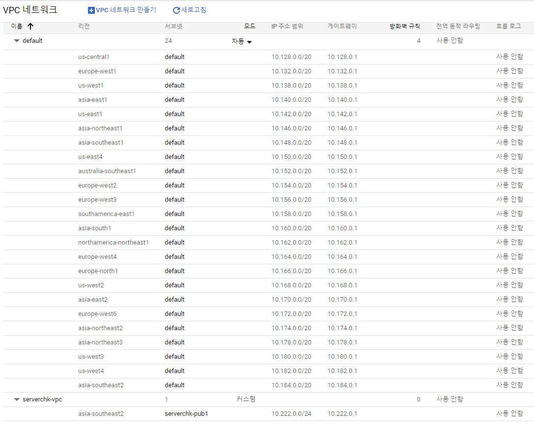Click the 새로고침 button text
Screen dimensions: 534x434
[x=194, y=10]
